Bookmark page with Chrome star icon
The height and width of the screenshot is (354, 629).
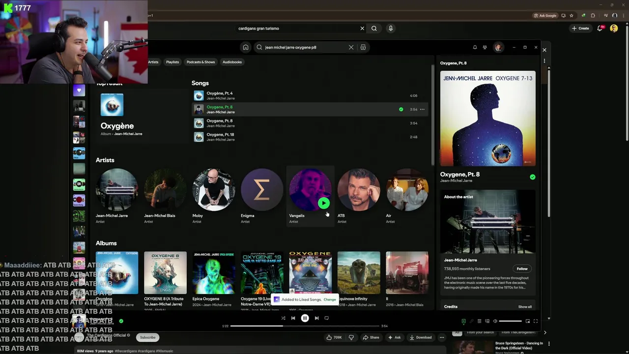point(571,15)
